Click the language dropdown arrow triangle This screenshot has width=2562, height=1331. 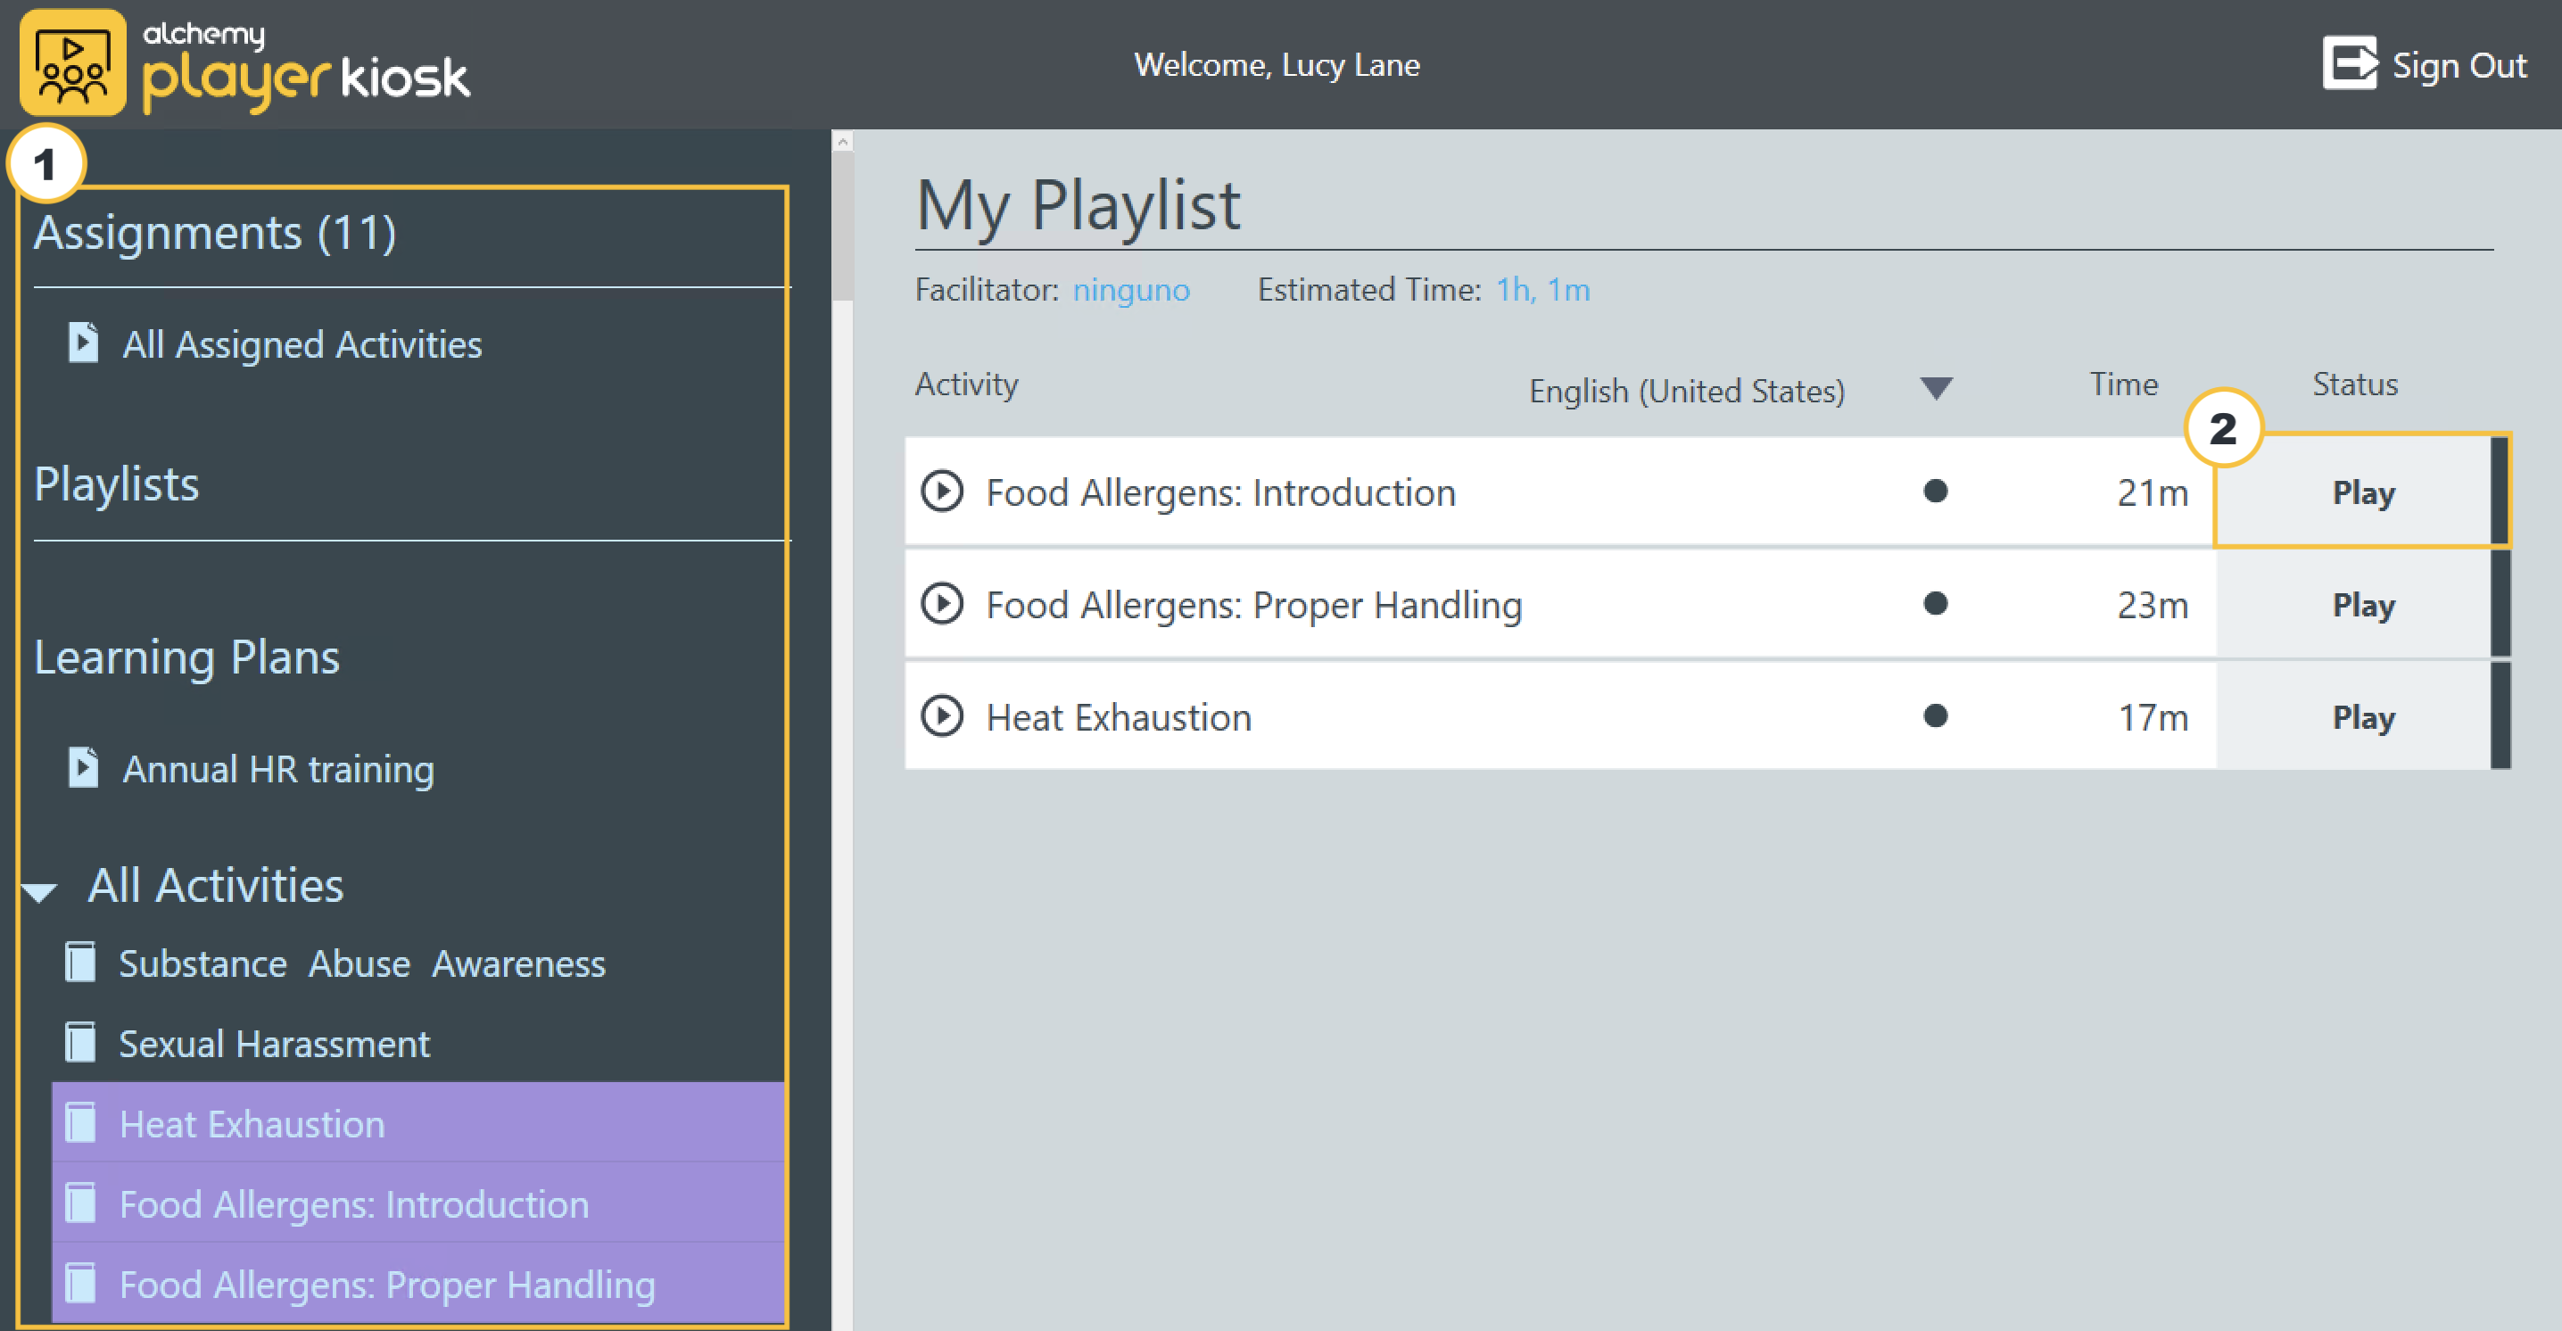coord(1936,388)
